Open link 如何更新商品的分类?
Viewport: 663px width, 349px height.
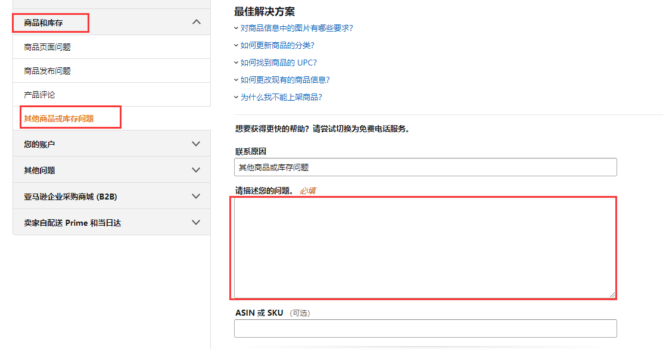pyautogui.click(x=277, y=45)
